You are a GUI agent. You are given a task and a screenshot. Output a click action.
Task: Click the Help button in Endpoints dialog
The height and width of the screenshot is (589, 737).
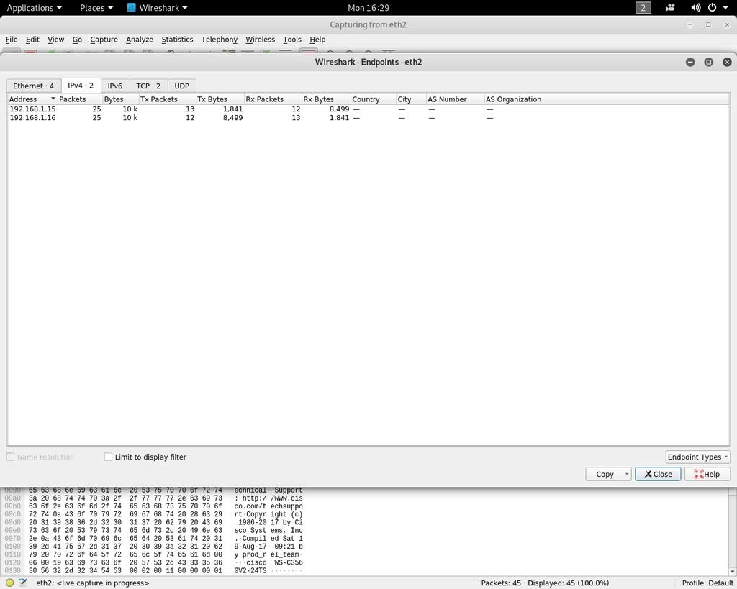[707, 474]
